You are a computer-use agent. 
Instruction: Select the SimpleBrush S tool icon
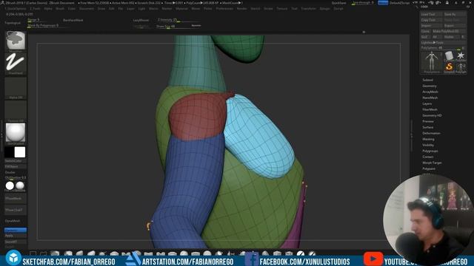[x=450, y=67]
